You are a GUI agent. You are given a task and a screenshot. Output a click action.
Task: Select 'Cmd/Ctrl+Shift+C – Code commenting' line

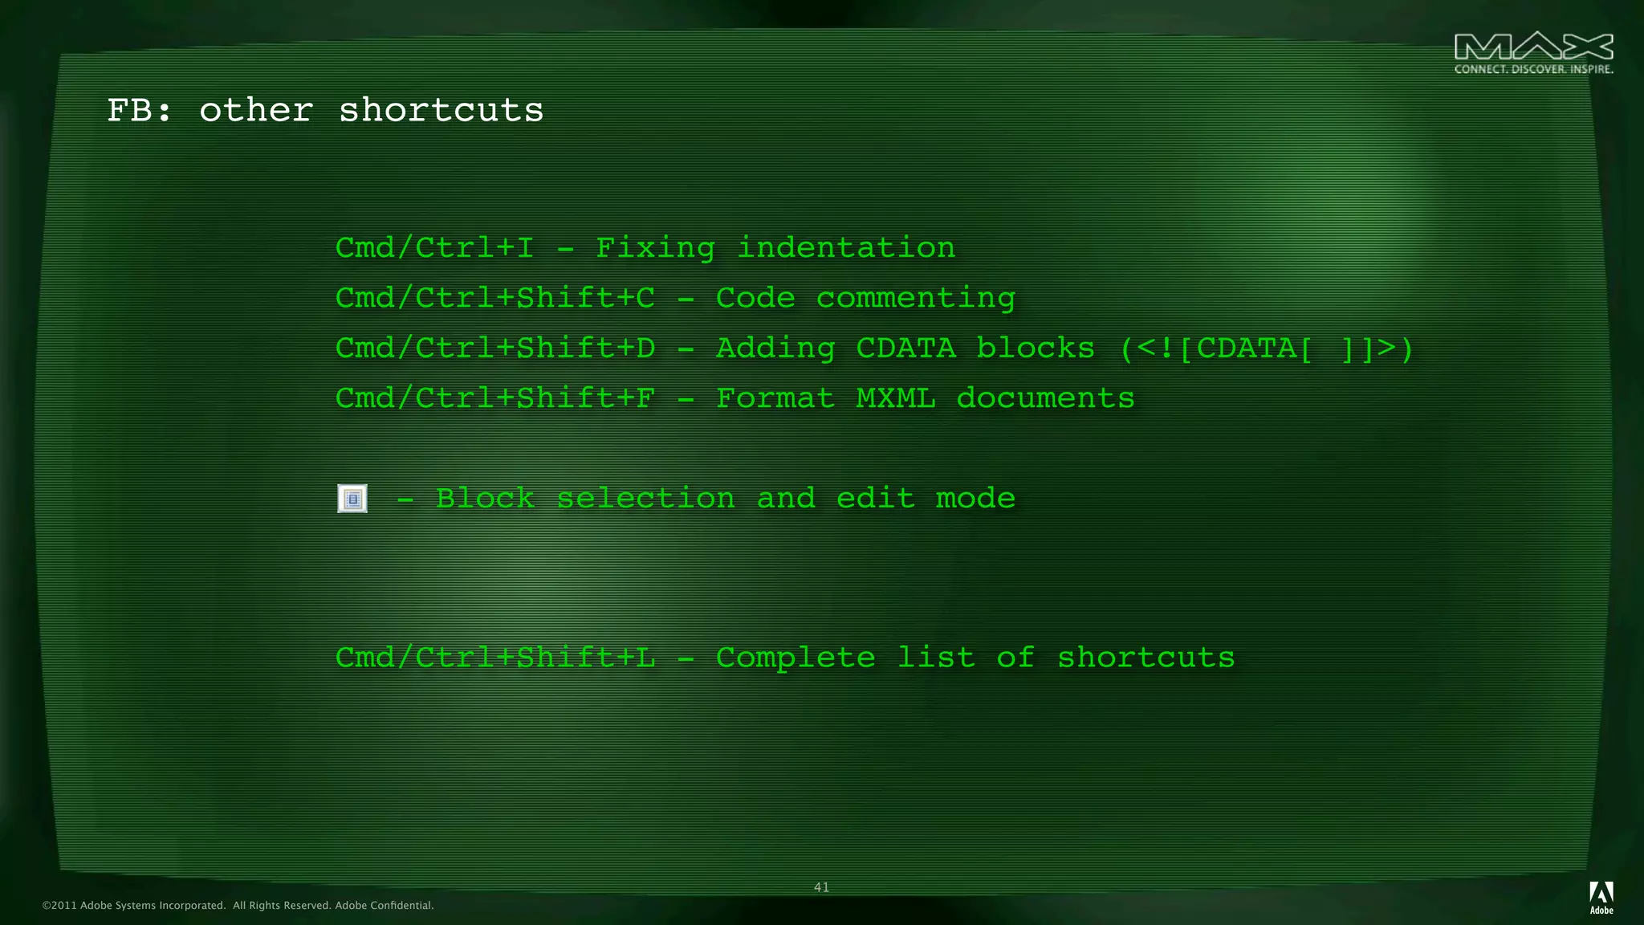(675, 298)
